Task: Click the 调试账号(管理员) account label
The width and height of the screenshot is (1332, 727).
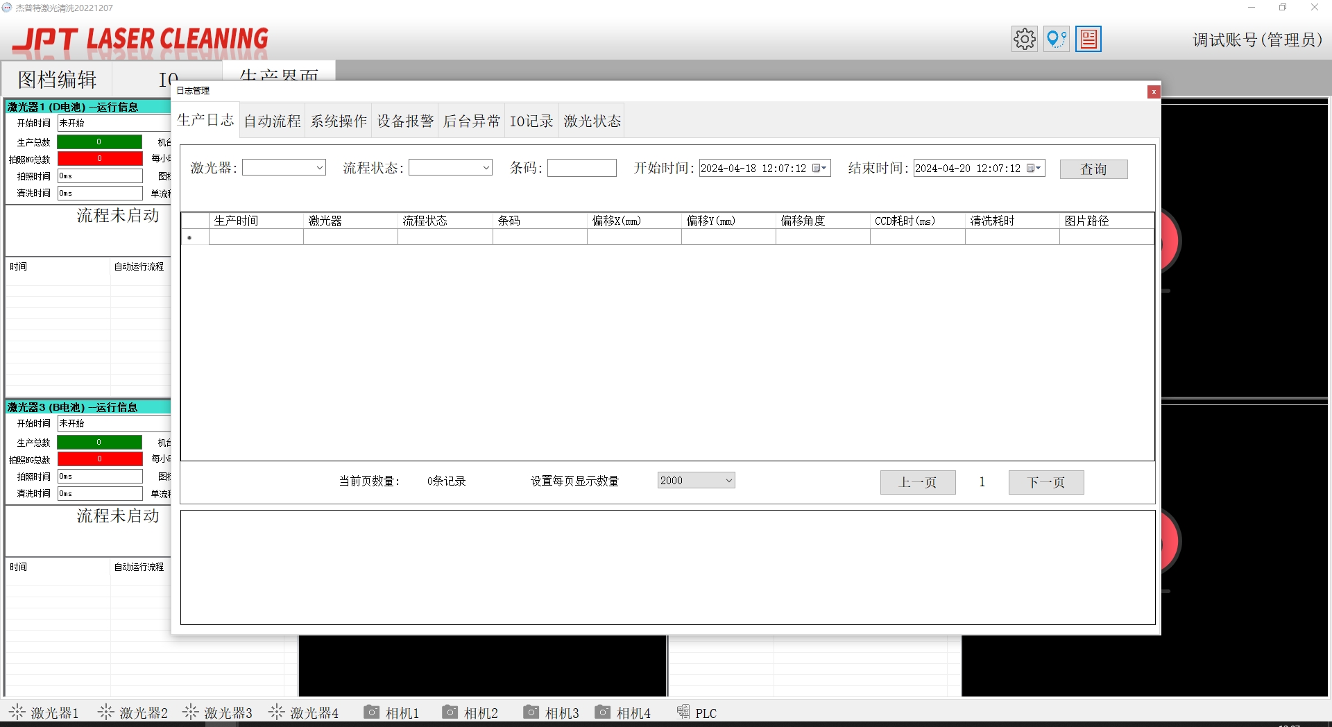Action: point(1257,40)
